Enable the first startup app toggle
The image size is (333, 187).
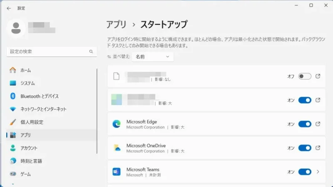pos(305,76)
